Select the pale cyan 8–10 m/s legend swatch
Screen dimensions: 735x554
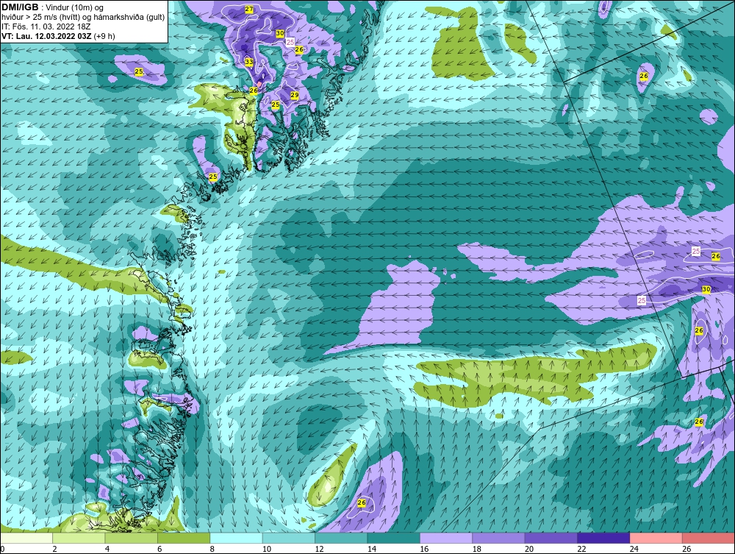click(236, 538)
